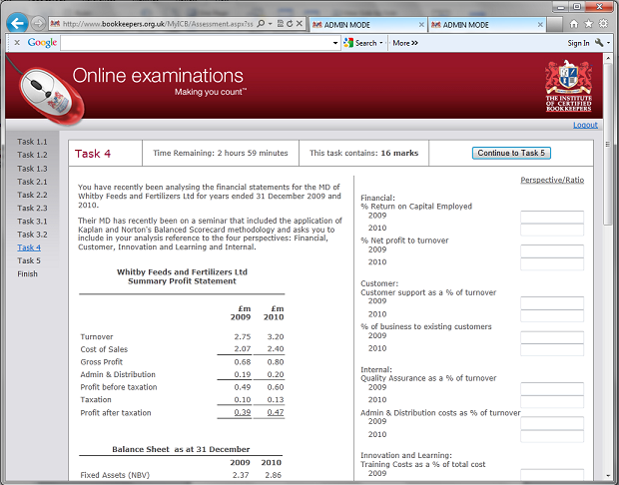
Task: Click the Perspective/Ratio column header
Action: pyautogui.click(x=552, y=180)
